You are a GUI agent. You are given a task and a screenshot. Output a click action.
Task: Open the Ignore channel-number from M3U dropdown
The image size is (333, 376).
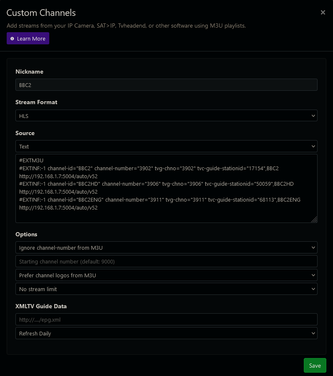[167, 247]
